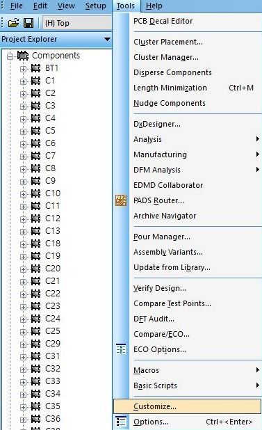Select the C32 tree item label
The image size is (262, 430).
(x=53, y=369)
